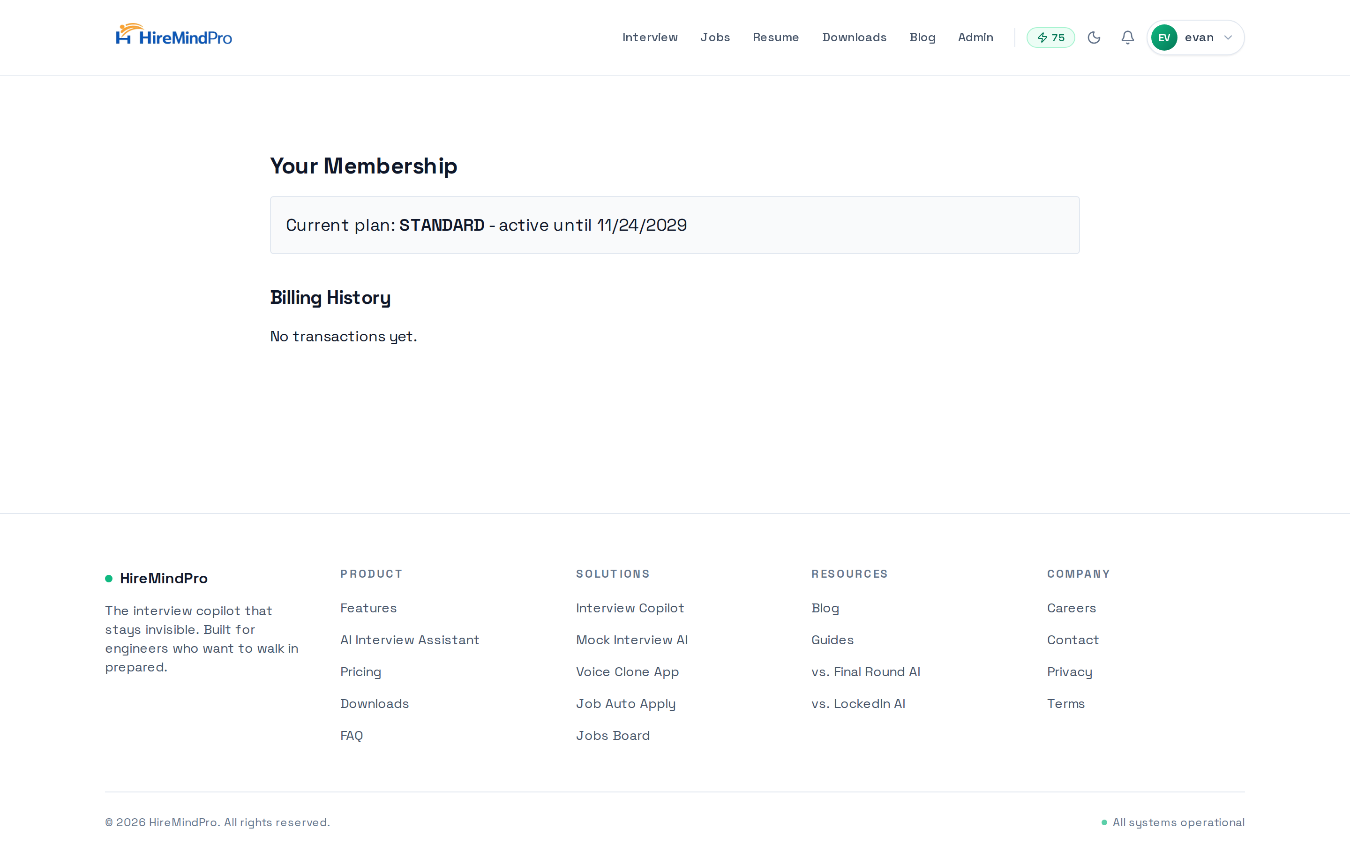The image size is (1350, 844).
Task: Open vs. Final Round AI footer link
Action: point(866,671)
